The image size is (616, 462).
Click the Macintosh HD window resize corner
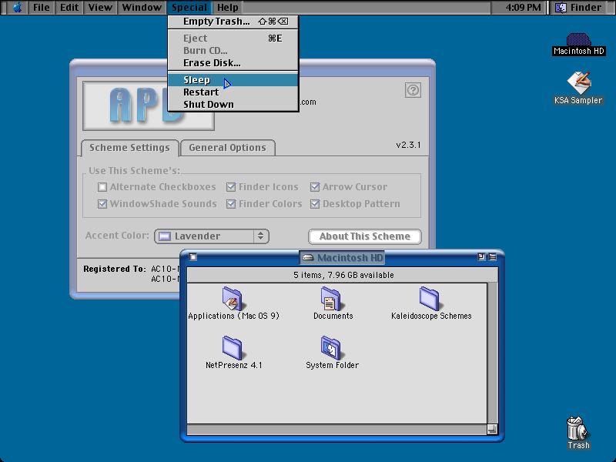point(493,430)
